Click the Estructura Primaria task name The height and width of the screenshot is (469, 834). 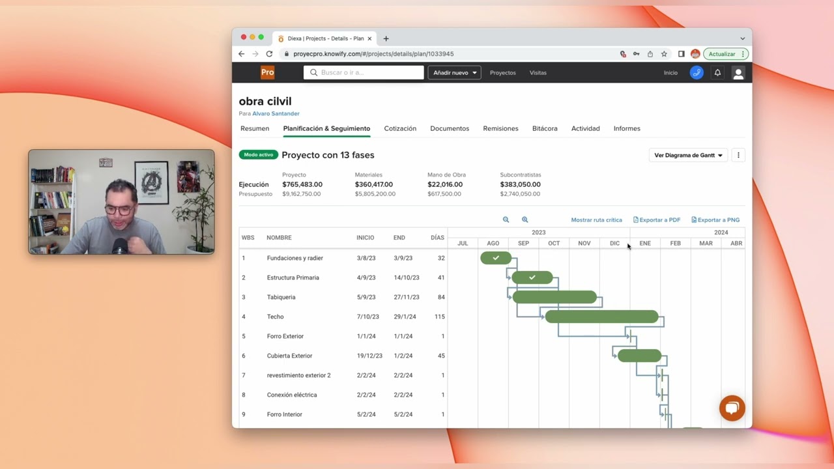click(x=293, y=277)
